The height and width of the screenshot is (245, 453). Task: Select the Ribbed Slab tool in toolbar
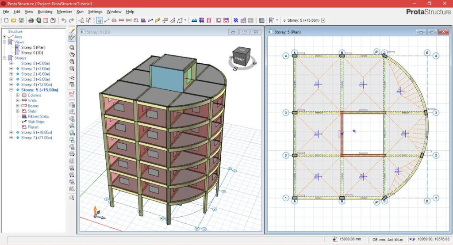(143, 20)
